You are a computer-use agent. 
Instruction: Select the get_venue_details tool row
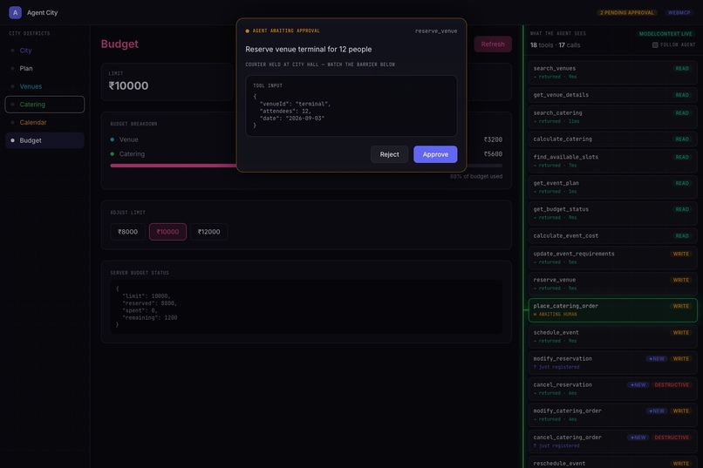tap(613, 95)
